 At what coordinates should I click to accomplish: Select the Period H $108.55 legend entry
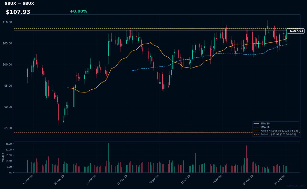tap(276, 131)
